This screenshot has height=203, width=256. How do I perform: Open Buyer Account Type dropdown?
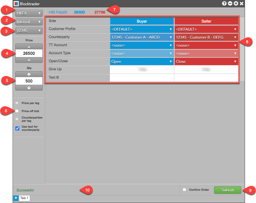coord(142,53)
